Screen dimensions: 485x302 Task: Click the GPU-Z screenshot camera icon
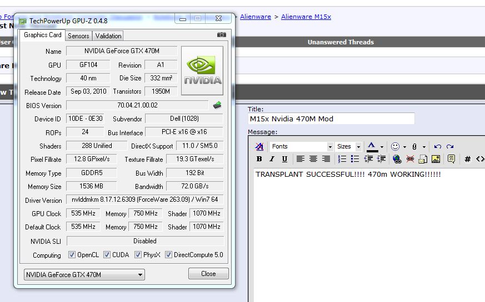coord(222,35)
